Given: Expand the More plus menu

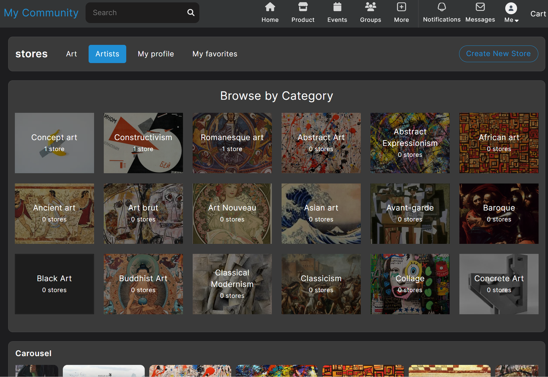Looking at the screenshot, I should (401, 7).
